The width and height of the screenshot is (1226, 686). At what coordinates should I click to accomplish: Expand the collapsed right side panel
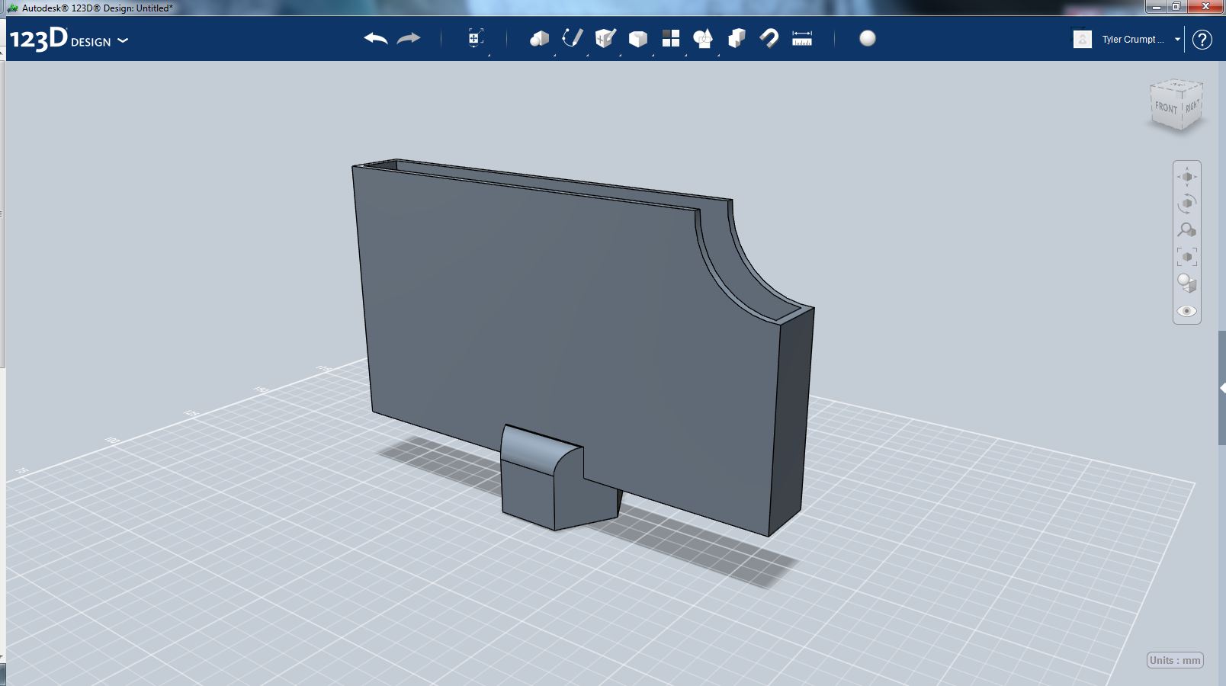point(1222,389)
